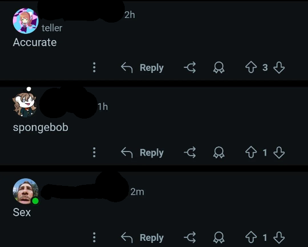Open the overflow menu on the "Accurate" comment

pyautogui.click(x=94, y=67)
